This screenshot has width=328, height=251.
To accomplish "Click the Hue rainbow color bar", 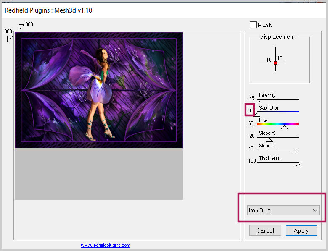I will [x=278, y=124].
